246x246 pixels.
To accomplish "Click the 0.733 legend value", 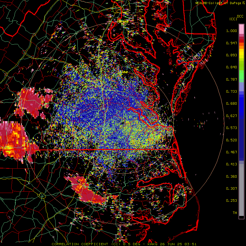I will pyautogui.click(x=232, y=92).
